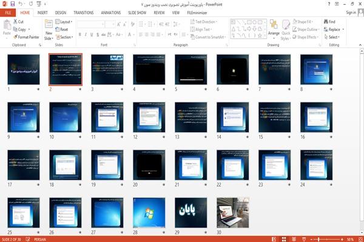This screenshot has width=364, height=242.
Task: Switch to the SLIDE SHOW tab
Action: (137, 13)
